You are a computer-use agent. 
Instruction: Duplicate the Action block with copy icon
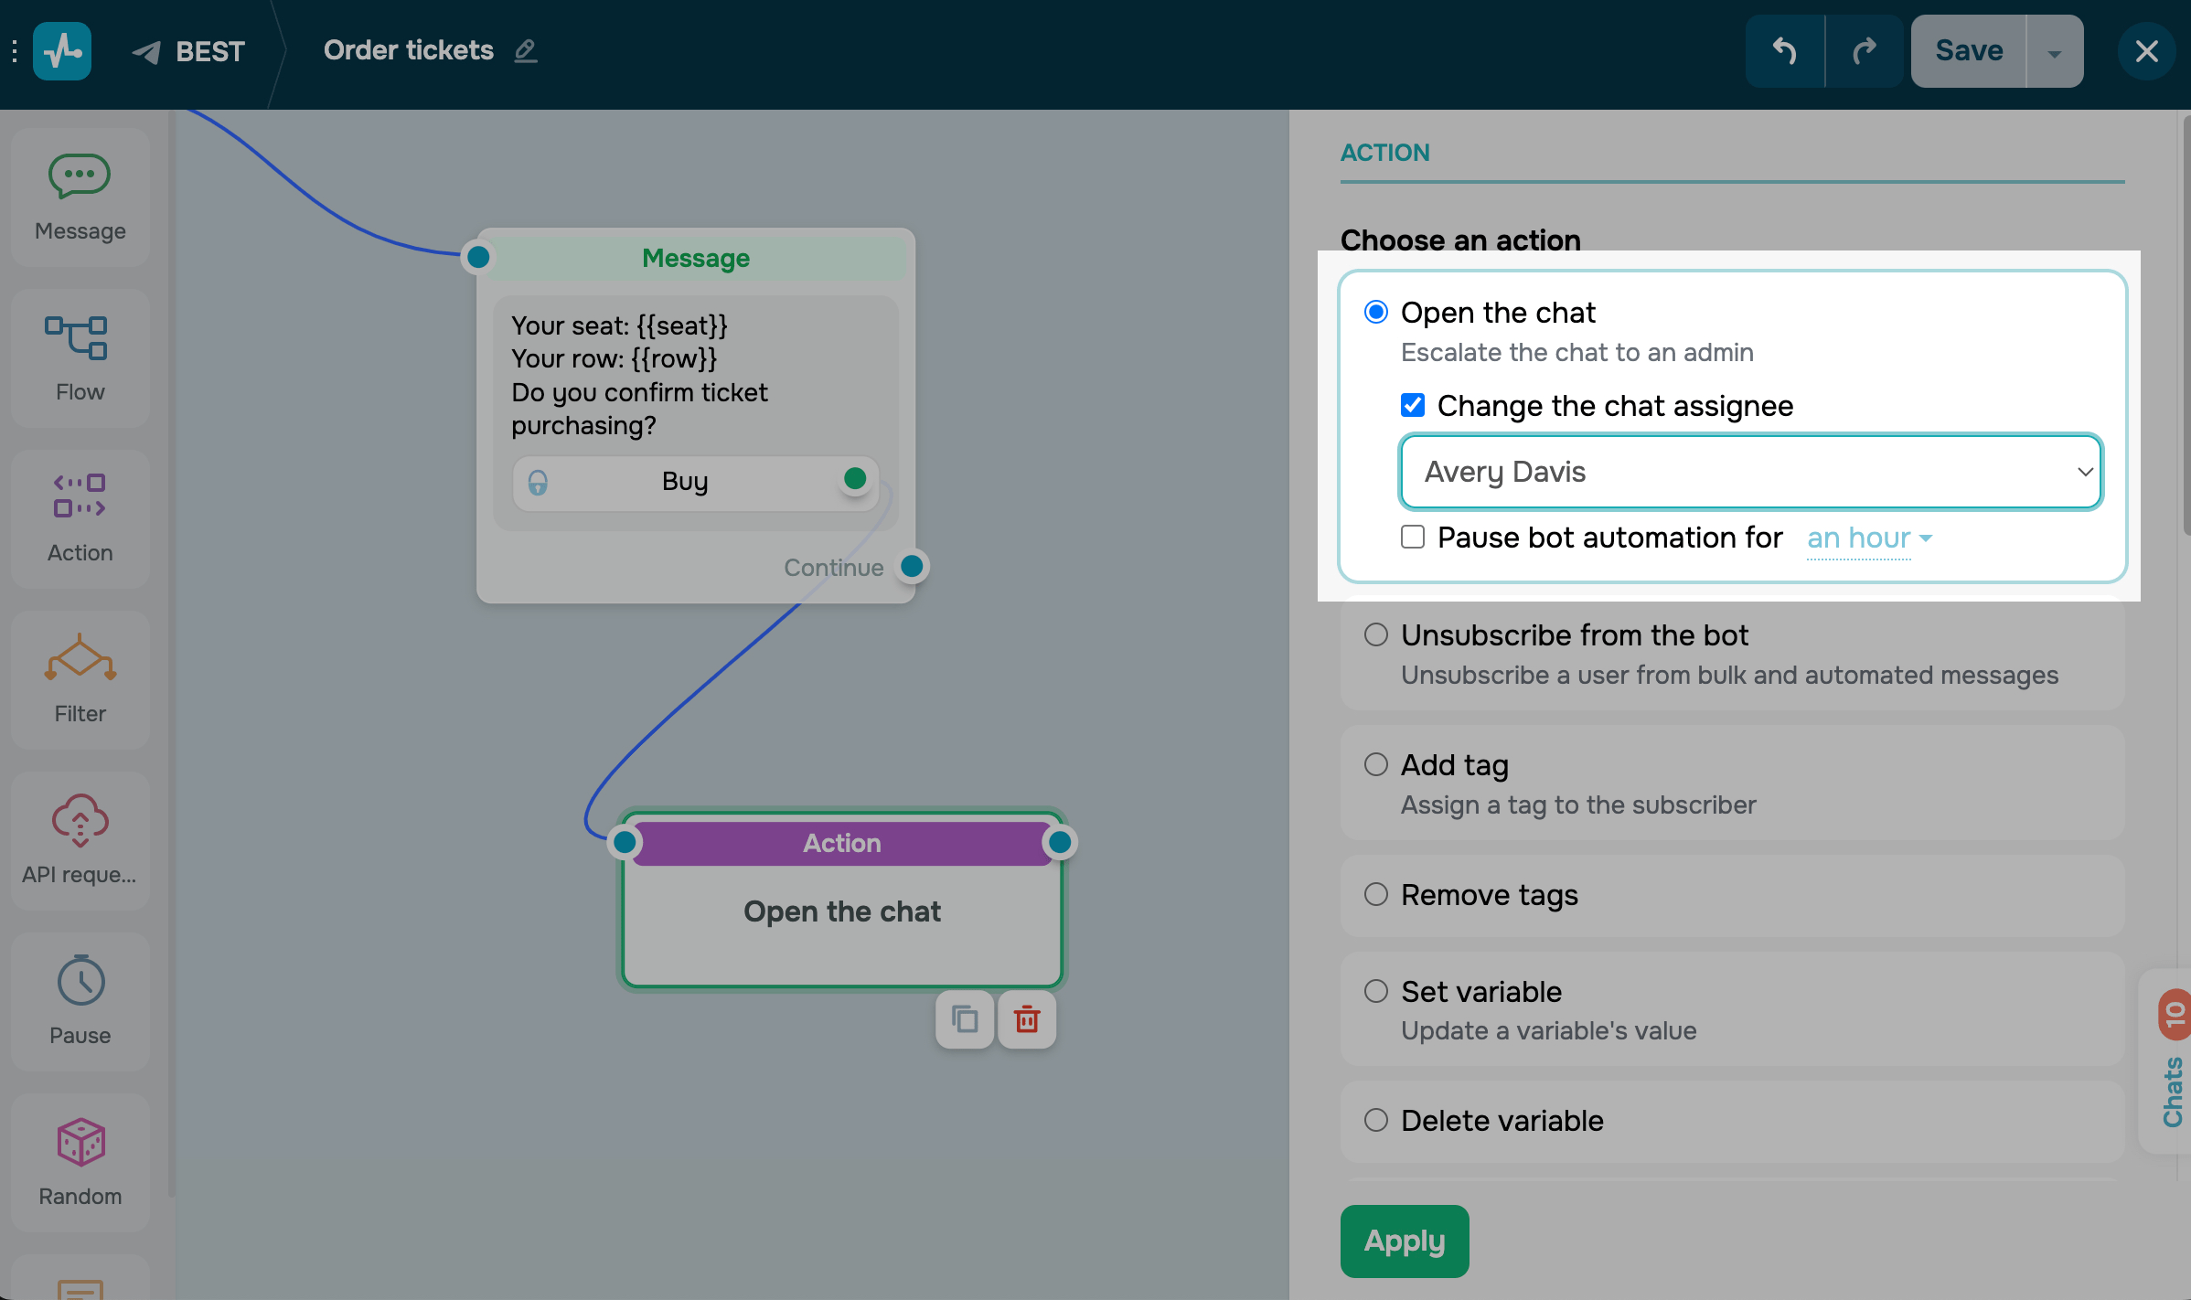pos(965,1018)
